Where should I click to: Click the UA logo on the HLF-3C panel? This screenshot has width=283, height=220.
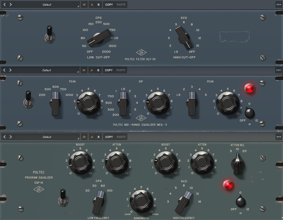[141, 52]
